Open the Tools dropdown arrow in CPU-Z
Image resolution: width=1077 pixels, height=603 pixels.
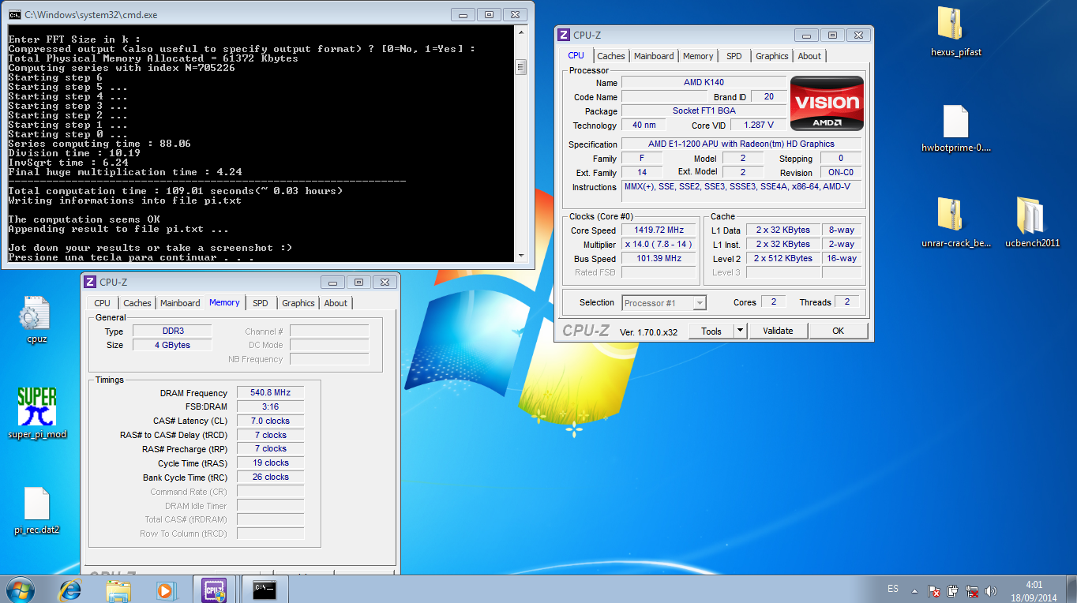point(741,331)
